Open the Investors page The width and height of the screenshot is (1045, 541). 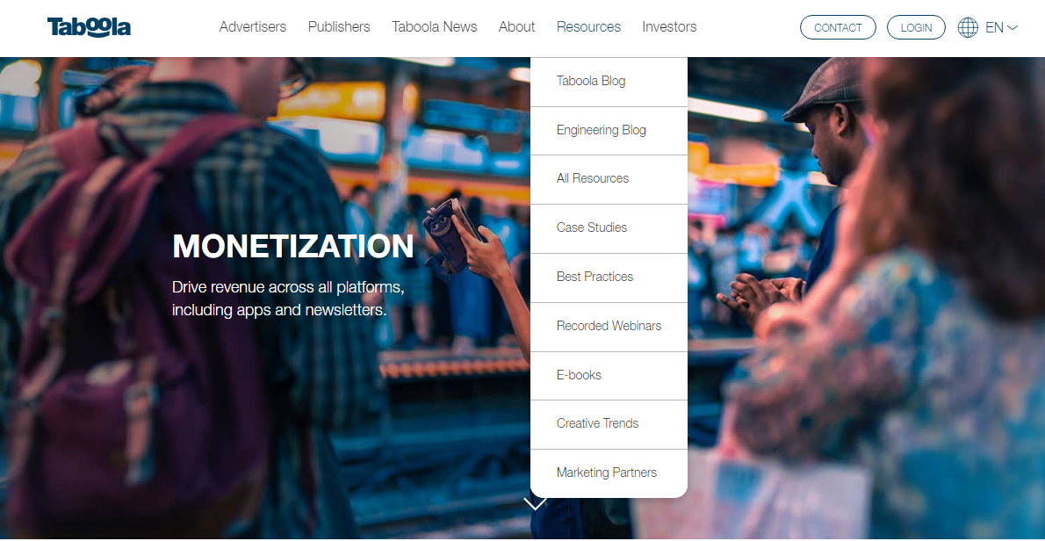669,26
